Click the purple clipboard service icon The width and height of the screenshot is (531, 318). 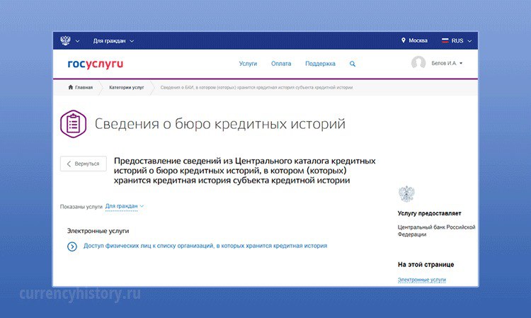point(73,124)
